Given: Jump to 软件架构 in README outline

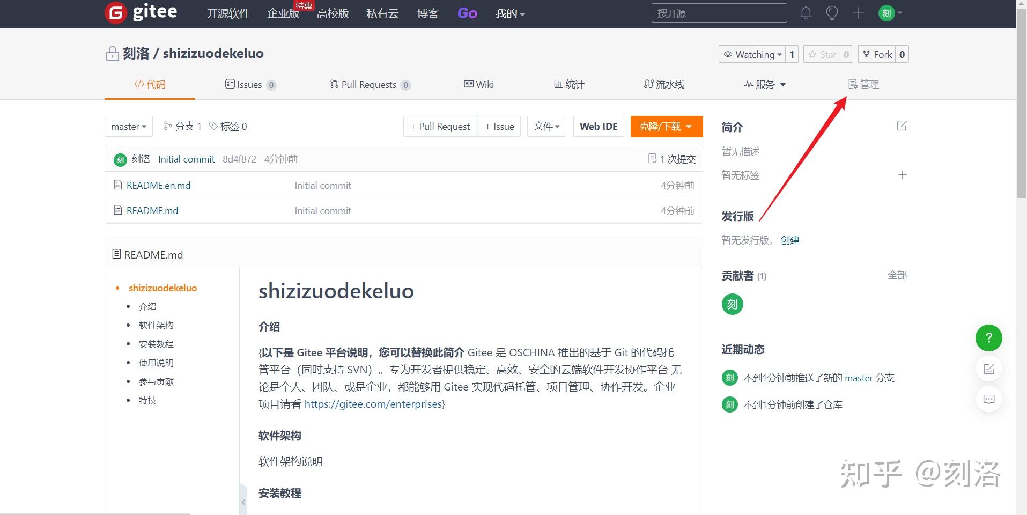Looking at the screenshot, I should click(156, 325).
